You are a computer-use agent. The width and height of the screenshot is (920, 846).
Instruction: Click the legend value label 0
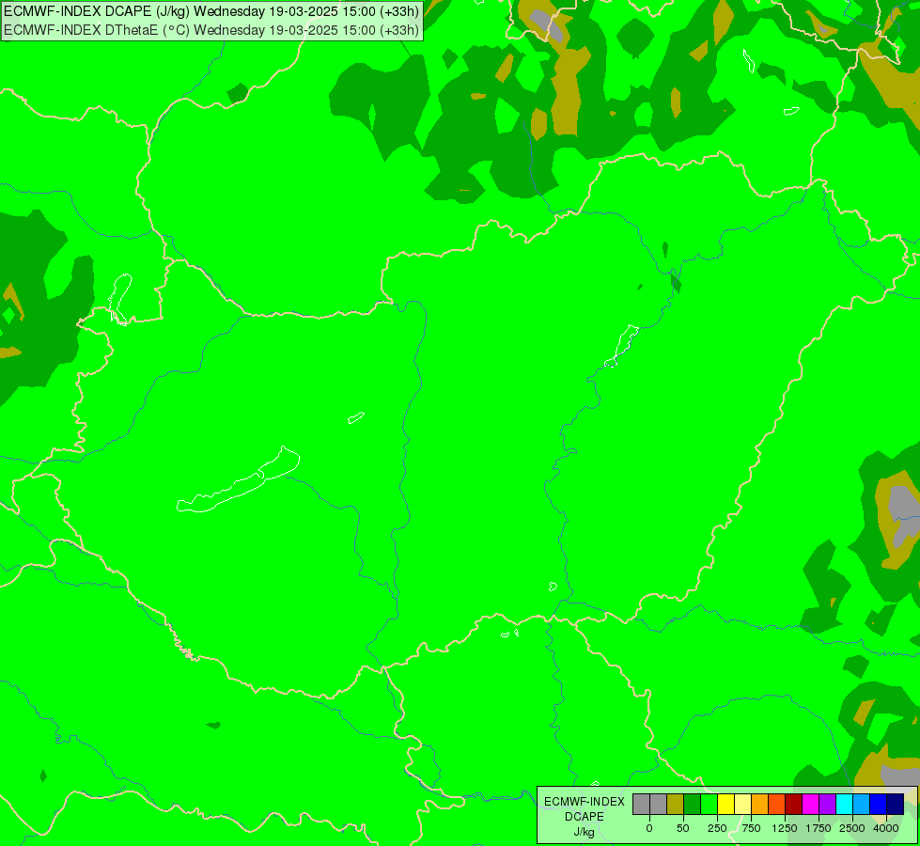click(x=649, y=828)
